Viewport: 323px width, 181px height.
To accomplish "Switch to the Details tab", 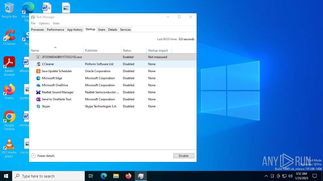I will (113, 30).
